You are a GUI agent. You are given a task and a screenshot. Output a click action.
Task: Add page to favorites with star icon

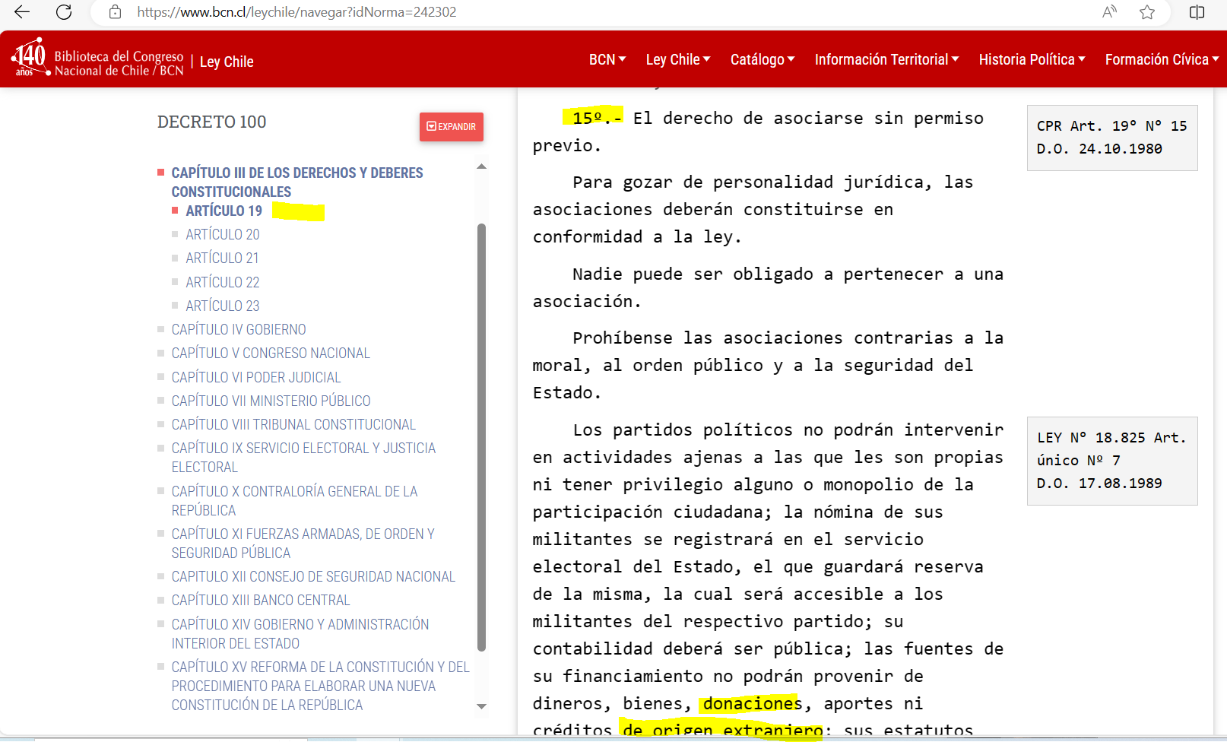point(1147,12)
